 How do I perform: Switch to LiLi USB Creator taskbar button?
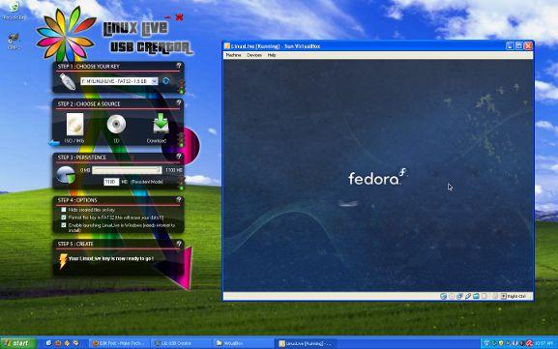[x=181, y=343]
